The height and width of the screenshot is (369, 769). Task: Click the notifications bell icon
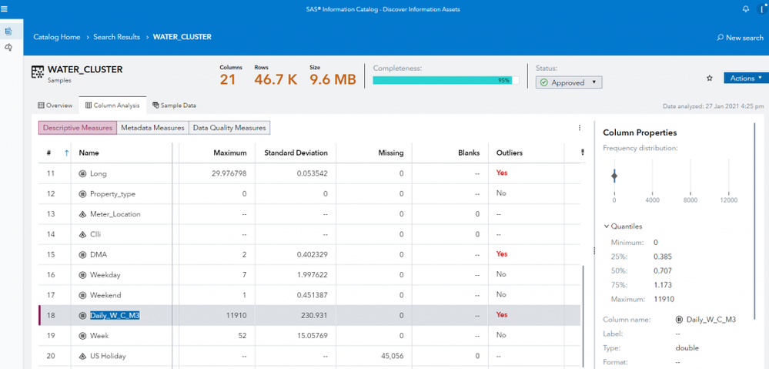tap(745, 9)
